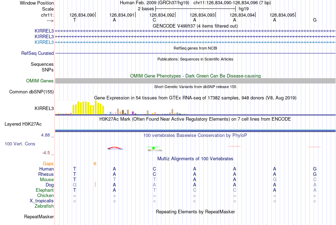
Task: Click the 100 Vert. Cons track label
Action: click(x=20, y=144)
